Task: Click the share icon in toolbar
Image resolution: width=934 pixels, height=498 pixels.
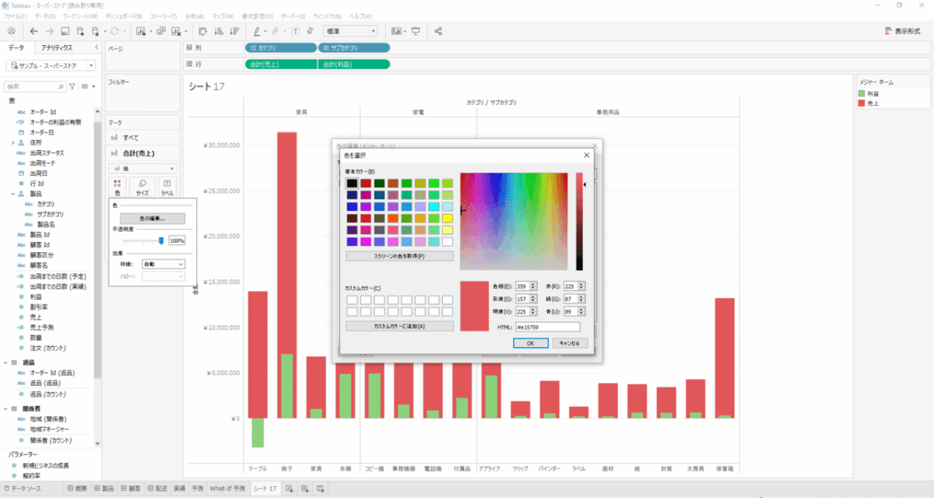Action: [438, 31]
